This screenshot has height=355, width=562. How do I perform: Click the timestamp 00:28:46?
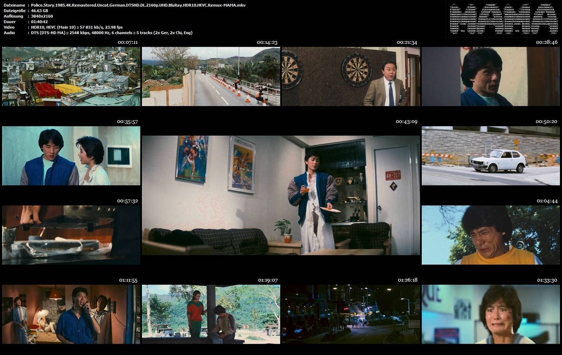(547, 42)
